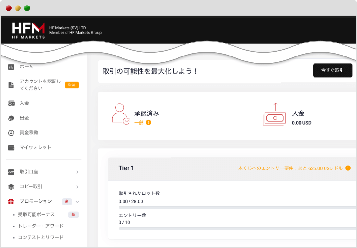Image resolution: width=357 pixels, height=248 pixels.
Task: Click the red cash deposit icon near 入金 0.00 USD
Action: (274, 115)
